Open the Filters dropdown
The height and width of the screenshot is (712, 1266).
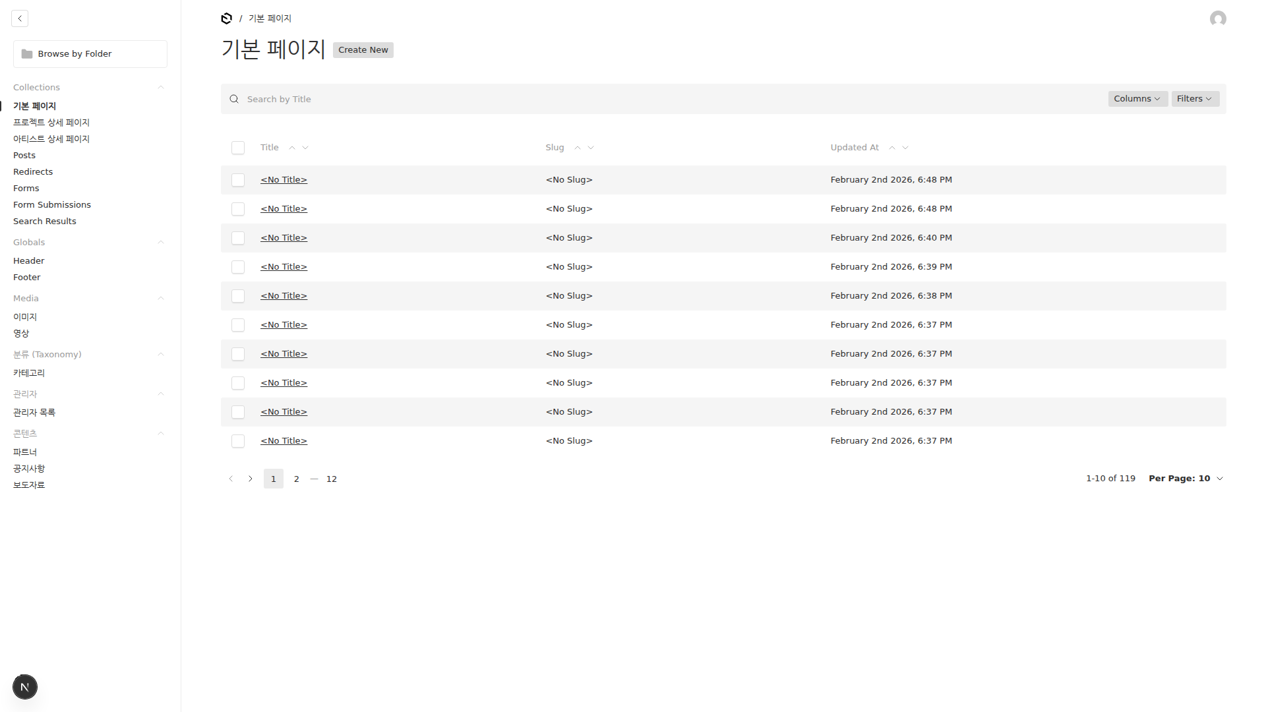(x=1195, y=99)
